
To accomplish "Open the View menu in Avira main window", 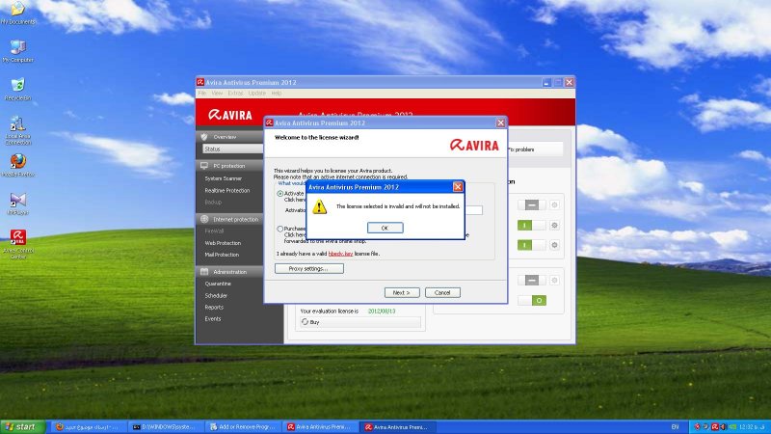I will tap(217, 93).
